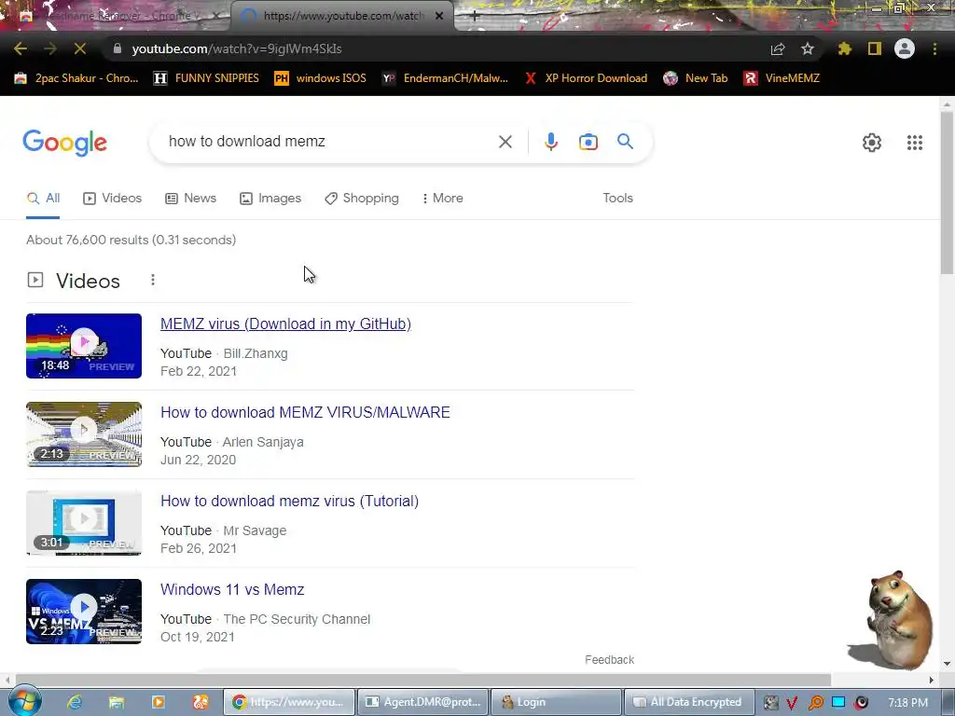
Task: Open a new browser tab
Action: (475, 17)
